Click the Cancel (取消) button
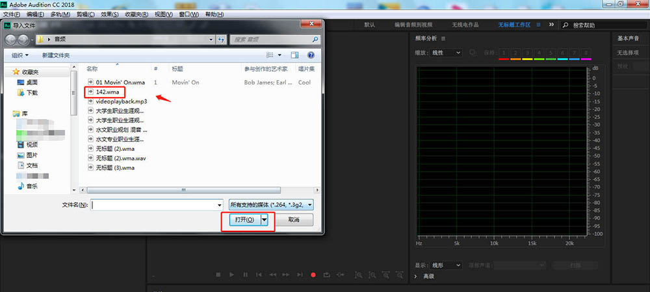 coord(294,220)
